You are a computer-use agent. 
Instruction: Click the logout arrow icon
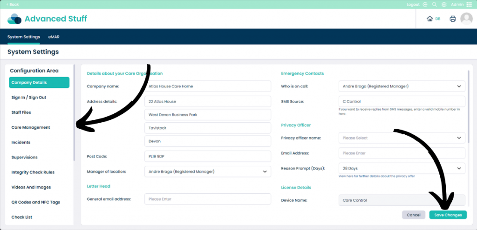425,5
